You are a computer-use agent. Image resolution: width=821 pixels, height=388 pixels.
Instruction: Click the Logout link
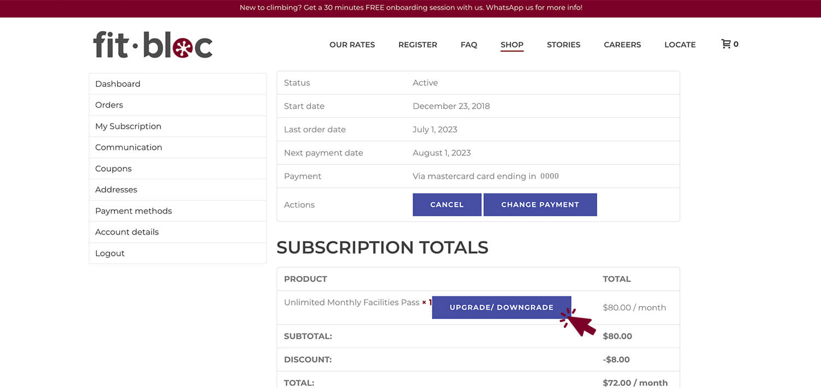(110, 253)
